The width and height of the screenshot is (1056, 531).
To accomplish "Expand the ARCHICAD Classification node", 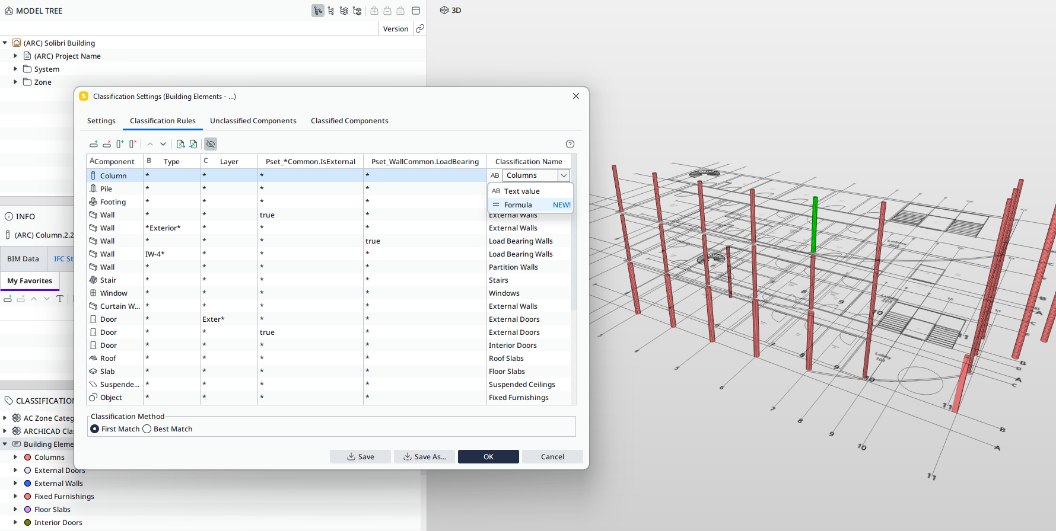I will [x=5, y=431].
